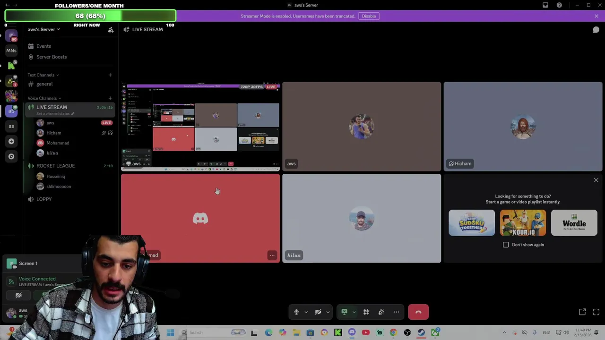Add a new text channel with plus
Screen dimensions: 605x340
point(110,75)
